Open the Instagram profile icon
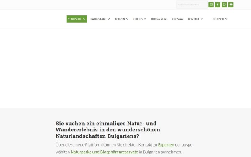Viewport: 251px width, 157px height. 224,5
